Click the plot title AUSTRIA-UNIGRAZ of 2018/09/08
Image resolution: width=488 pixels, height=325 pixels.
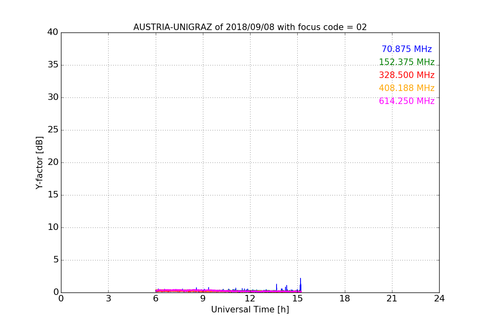pos(250,27)
